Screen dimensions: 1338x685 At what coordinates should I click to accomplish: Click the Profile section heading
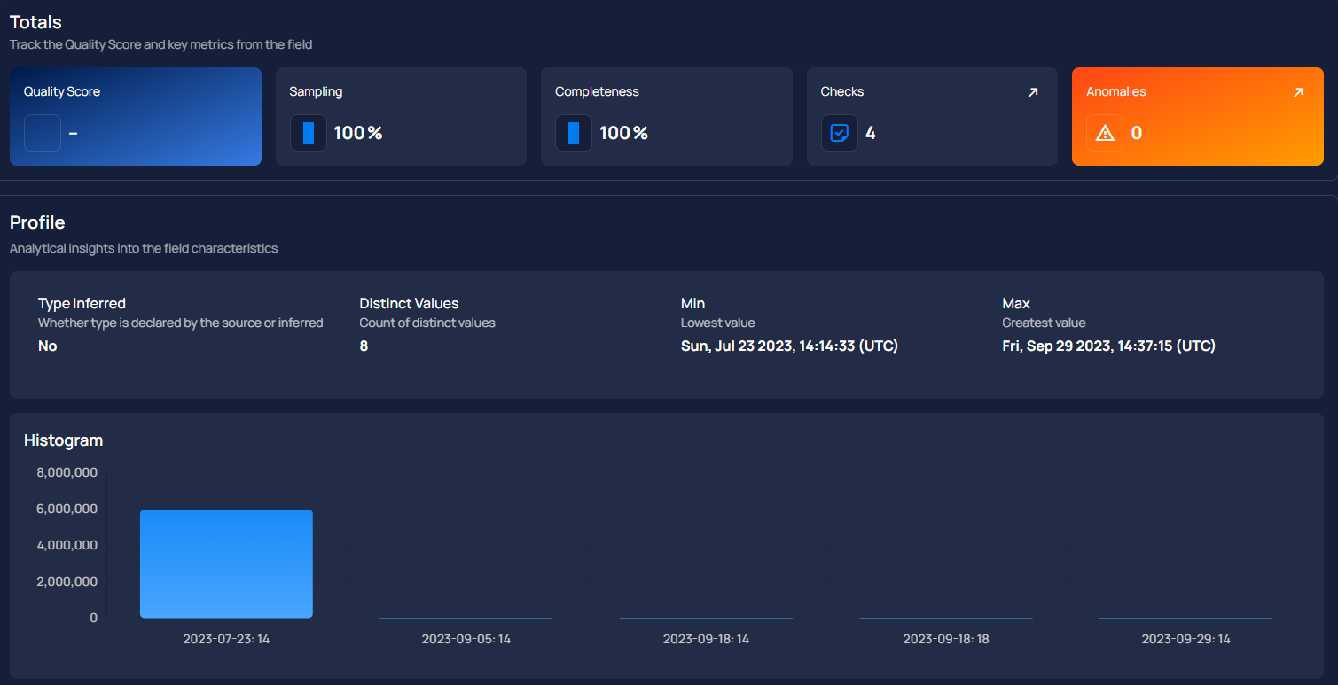pyautogui.click(x=37, y=222)
